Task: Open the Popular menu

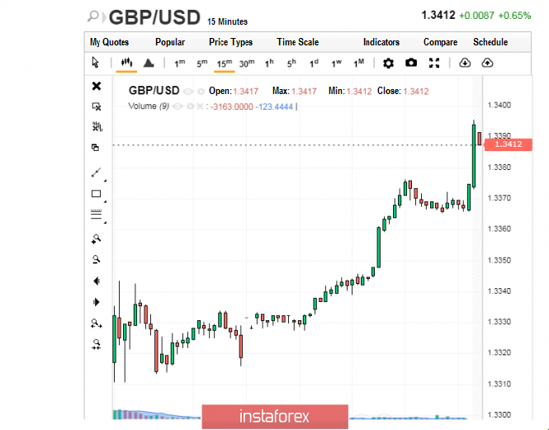Action: coord(170,42)
